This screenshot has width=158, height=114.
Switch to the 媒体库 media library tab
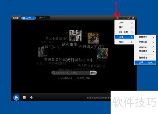tap(43, 18)
